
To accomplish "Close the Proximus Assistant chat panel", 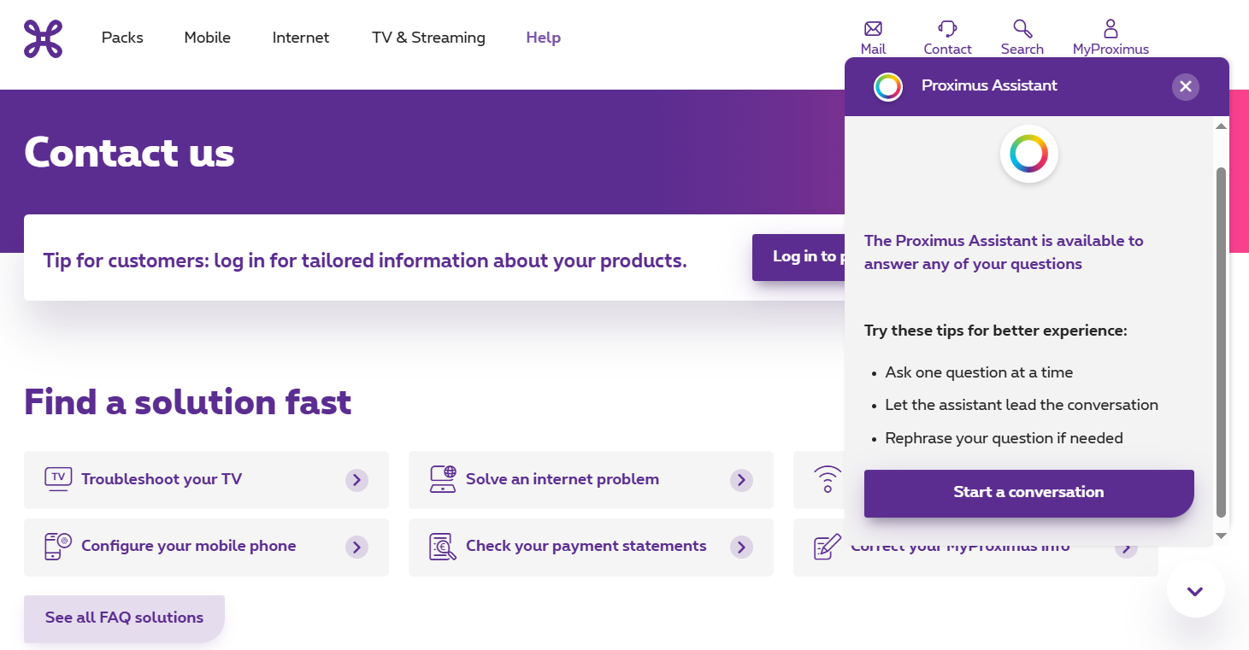I will pyautogui.click(x=1185, y=86).
